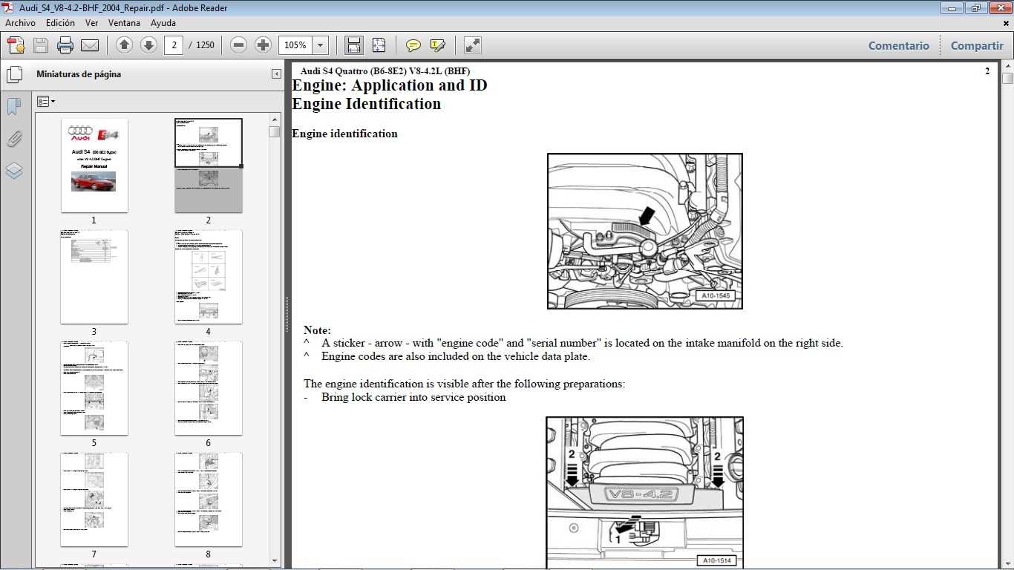This screenshot has height=570, width=1014.
Task: Open the thumbnail options menu
Action: pos(46,101)
